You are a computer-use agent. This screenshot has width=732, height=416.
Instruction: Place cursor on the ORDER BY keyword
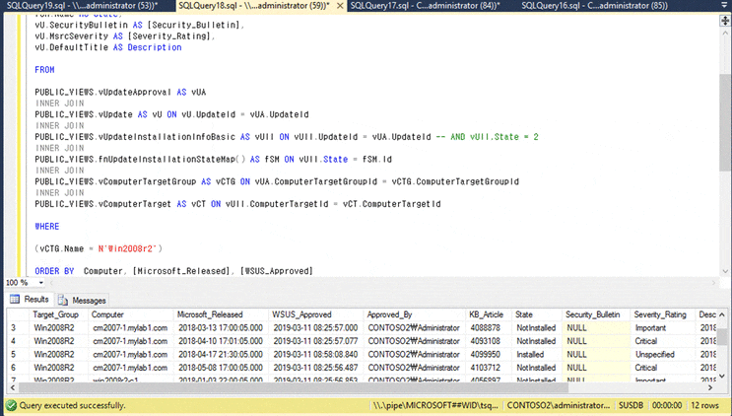click(x=54, y=271)
